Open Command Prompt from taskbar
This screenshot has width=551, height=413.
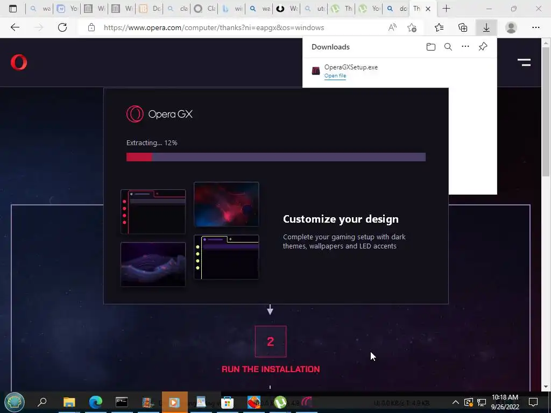click(x=122, y=402)
